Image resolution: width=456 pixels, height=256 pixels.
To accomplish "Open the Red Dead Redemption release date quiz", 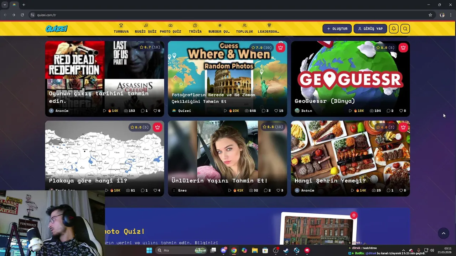I will pyautogui.click(x=104, y=79).
